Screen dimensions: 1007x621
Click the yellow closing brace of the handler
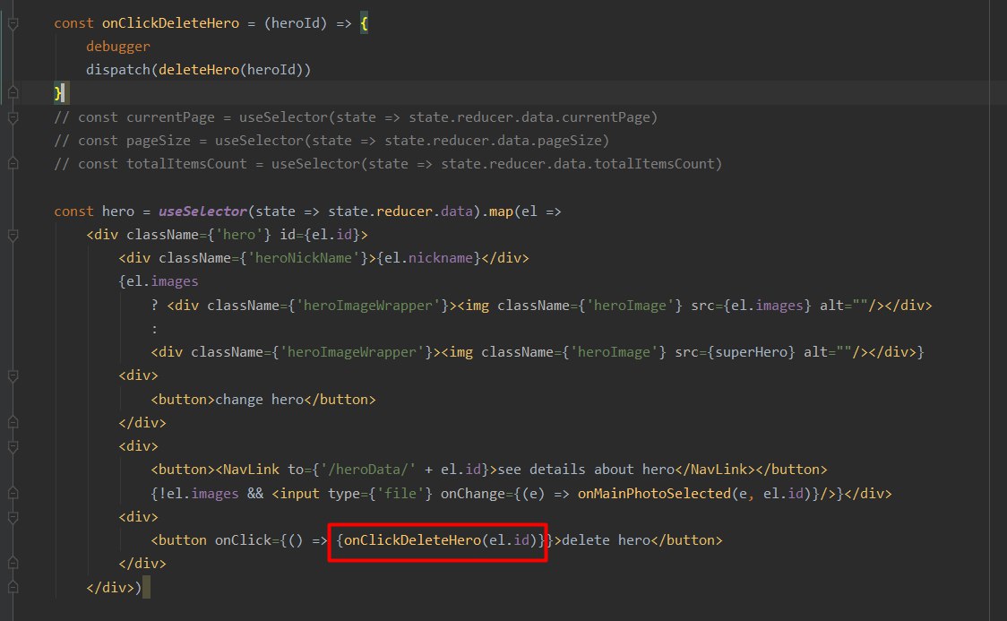tap(58, 93)
